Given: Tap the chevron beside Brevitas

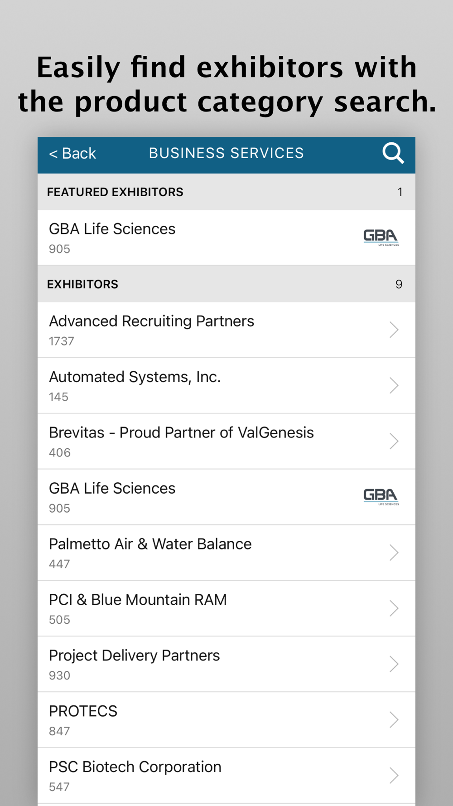Looking at the screenshot, I should (x=394, y=442).
